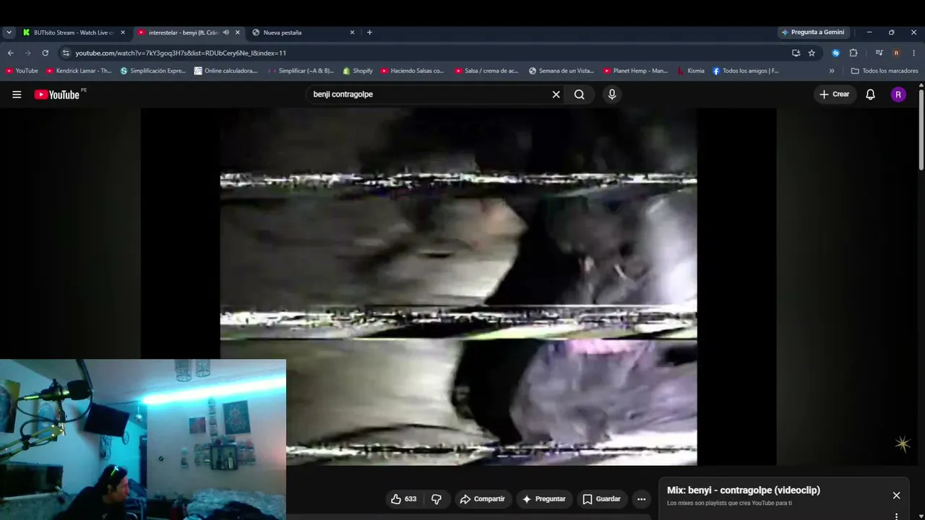Open the Planet Hemp bookmark
This screenshot has width=925, height=520.
coord(636,71)
